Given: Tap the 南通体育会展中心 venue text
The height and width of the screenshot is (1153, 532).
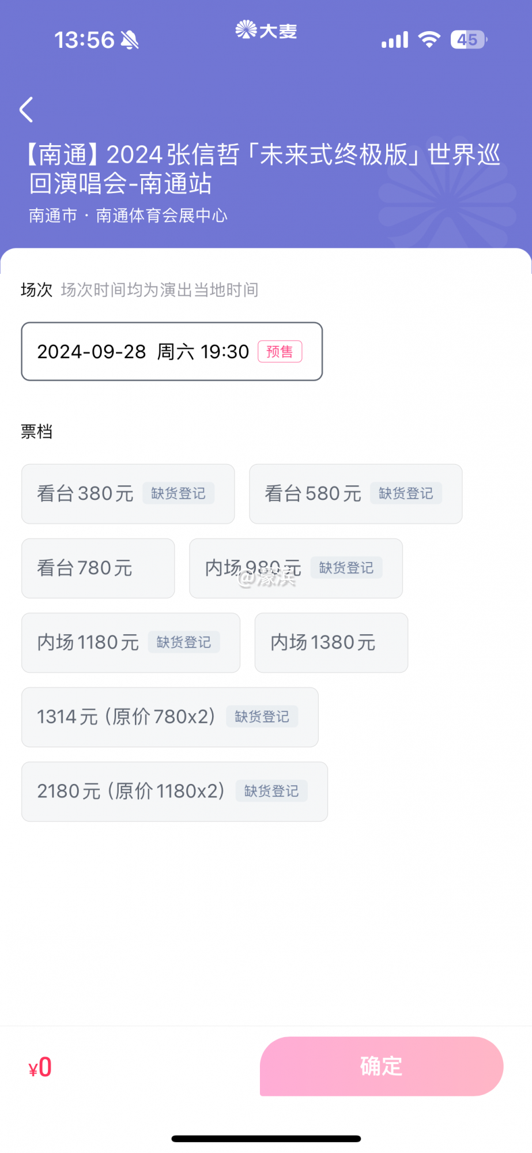Looking at the screenshot, I should [161, 216].
